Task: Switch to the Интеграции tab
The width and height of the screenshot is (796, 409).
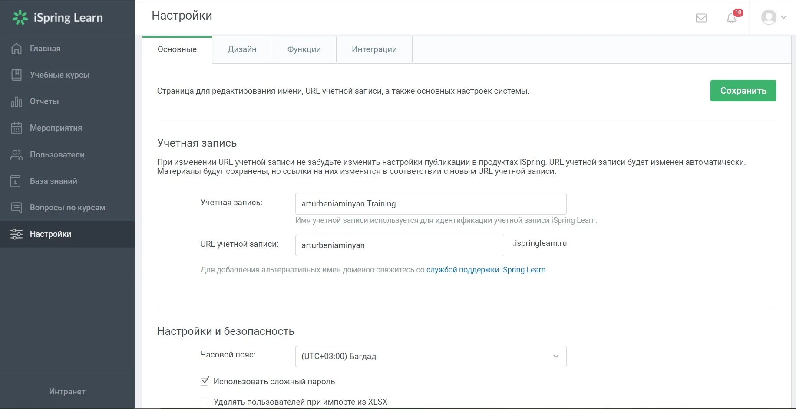Action: coord(374,49)
